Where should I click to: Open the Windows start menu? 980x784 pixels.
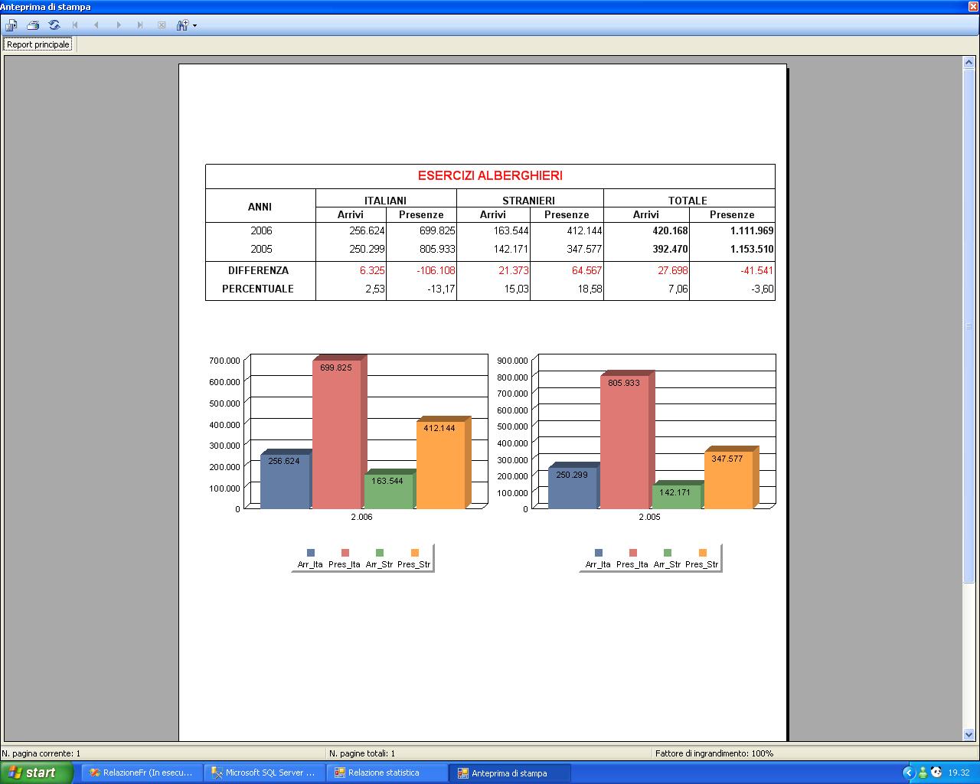(x=37, y=773)
